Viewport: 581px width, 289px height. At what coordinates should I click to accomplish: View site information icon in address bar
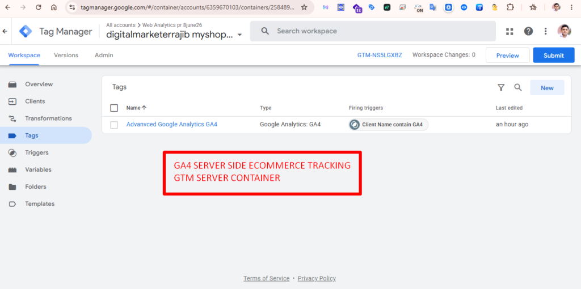click(72, 7)
